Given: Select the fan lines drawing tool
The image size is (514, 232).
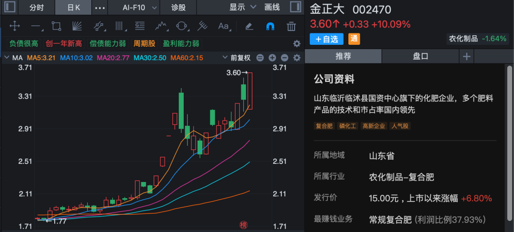Looking at the screenshot, I should point(77,26).
